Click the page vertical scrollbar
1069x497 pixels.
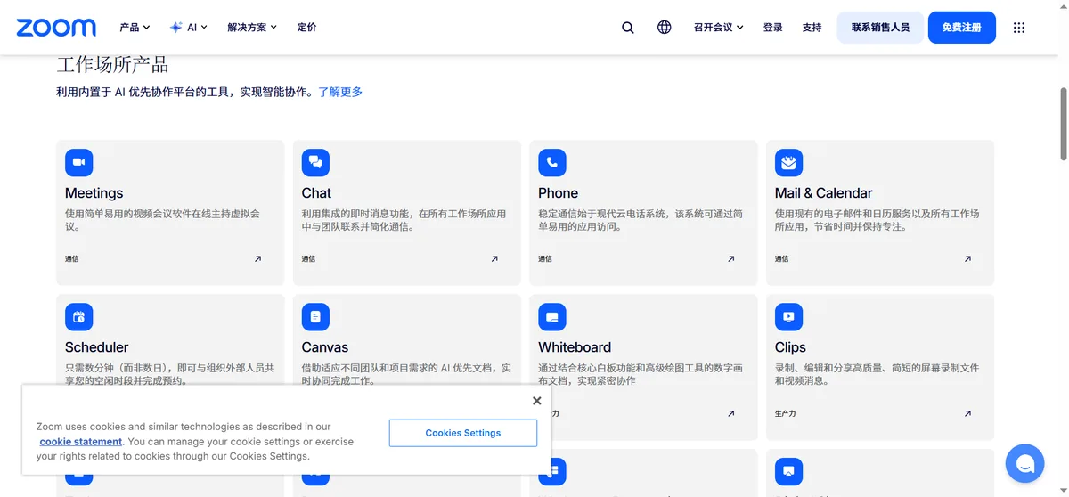pos(1063,124)
